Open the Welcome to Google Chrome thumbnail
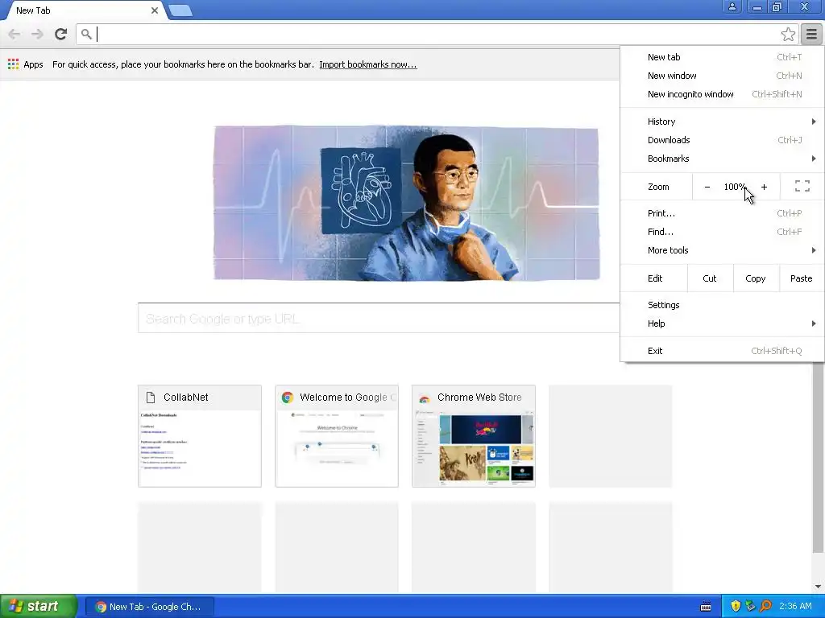825x618 pixels. click(x=337, y=435)
